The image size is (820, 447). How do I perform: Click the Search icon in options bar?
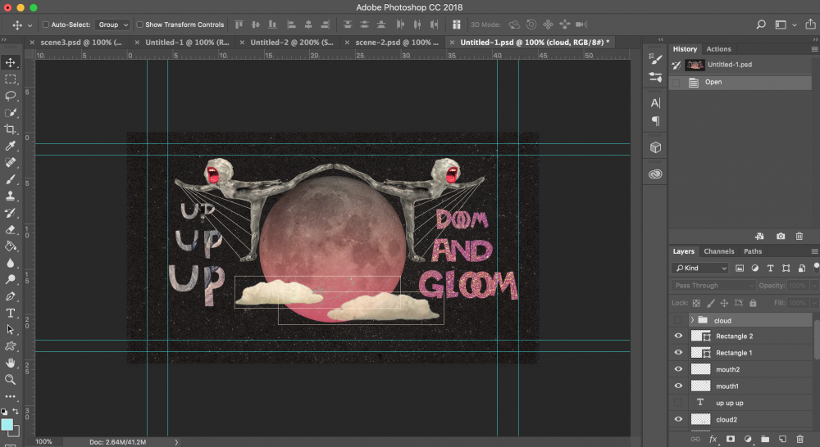761,25
